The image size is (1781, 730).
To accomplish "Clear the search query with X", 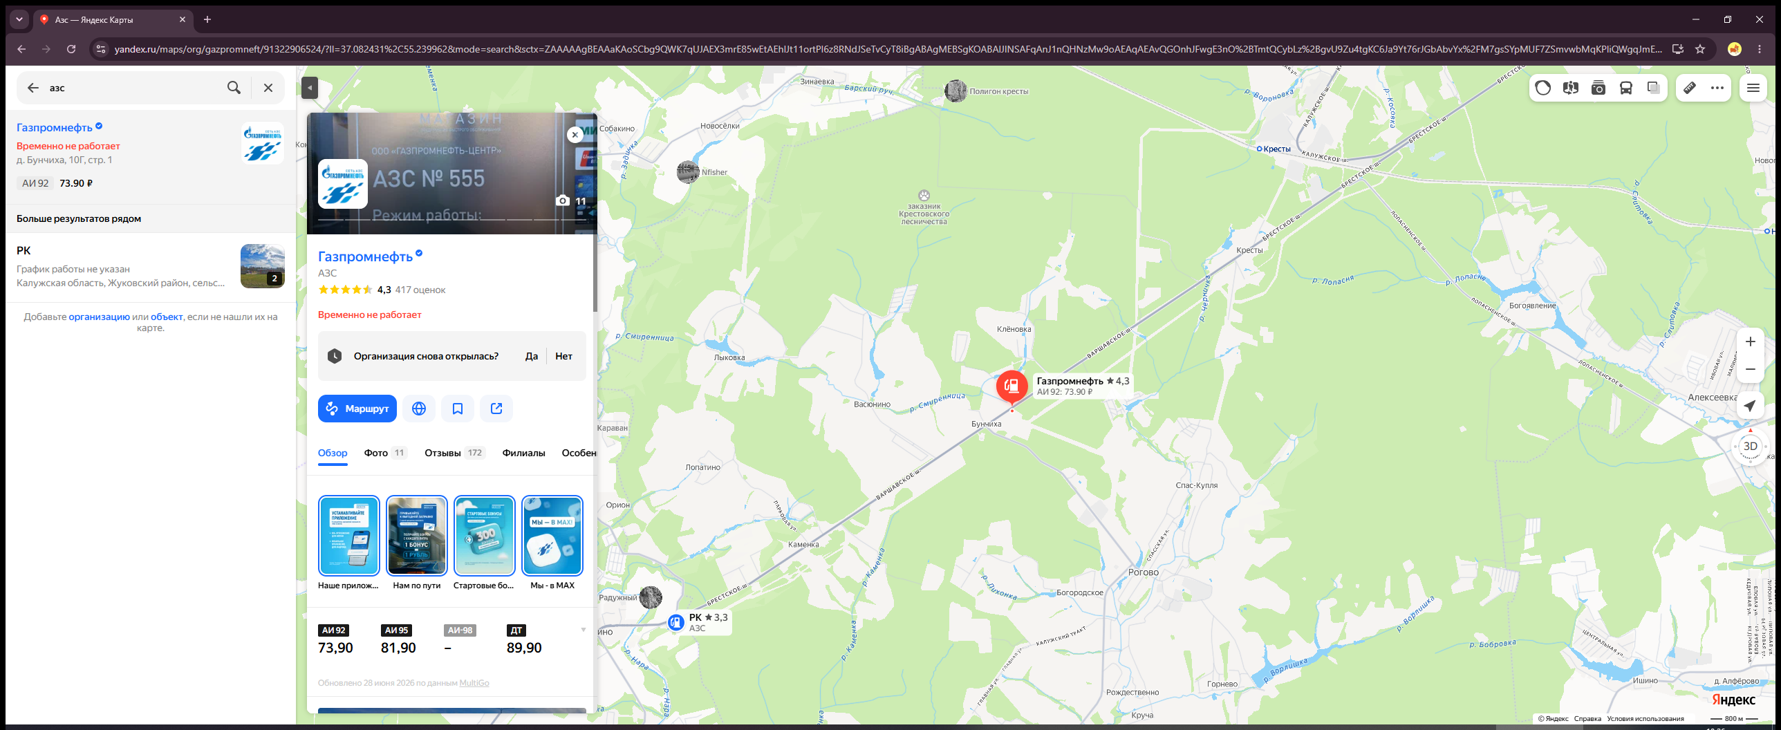I will (268, 88).
